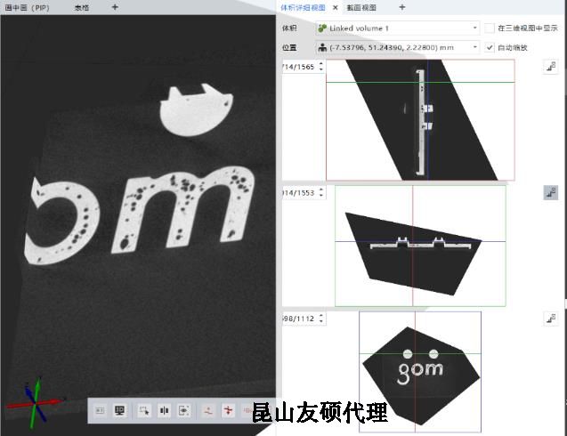Click the person icon in the 位置 field

click(322, 47)
